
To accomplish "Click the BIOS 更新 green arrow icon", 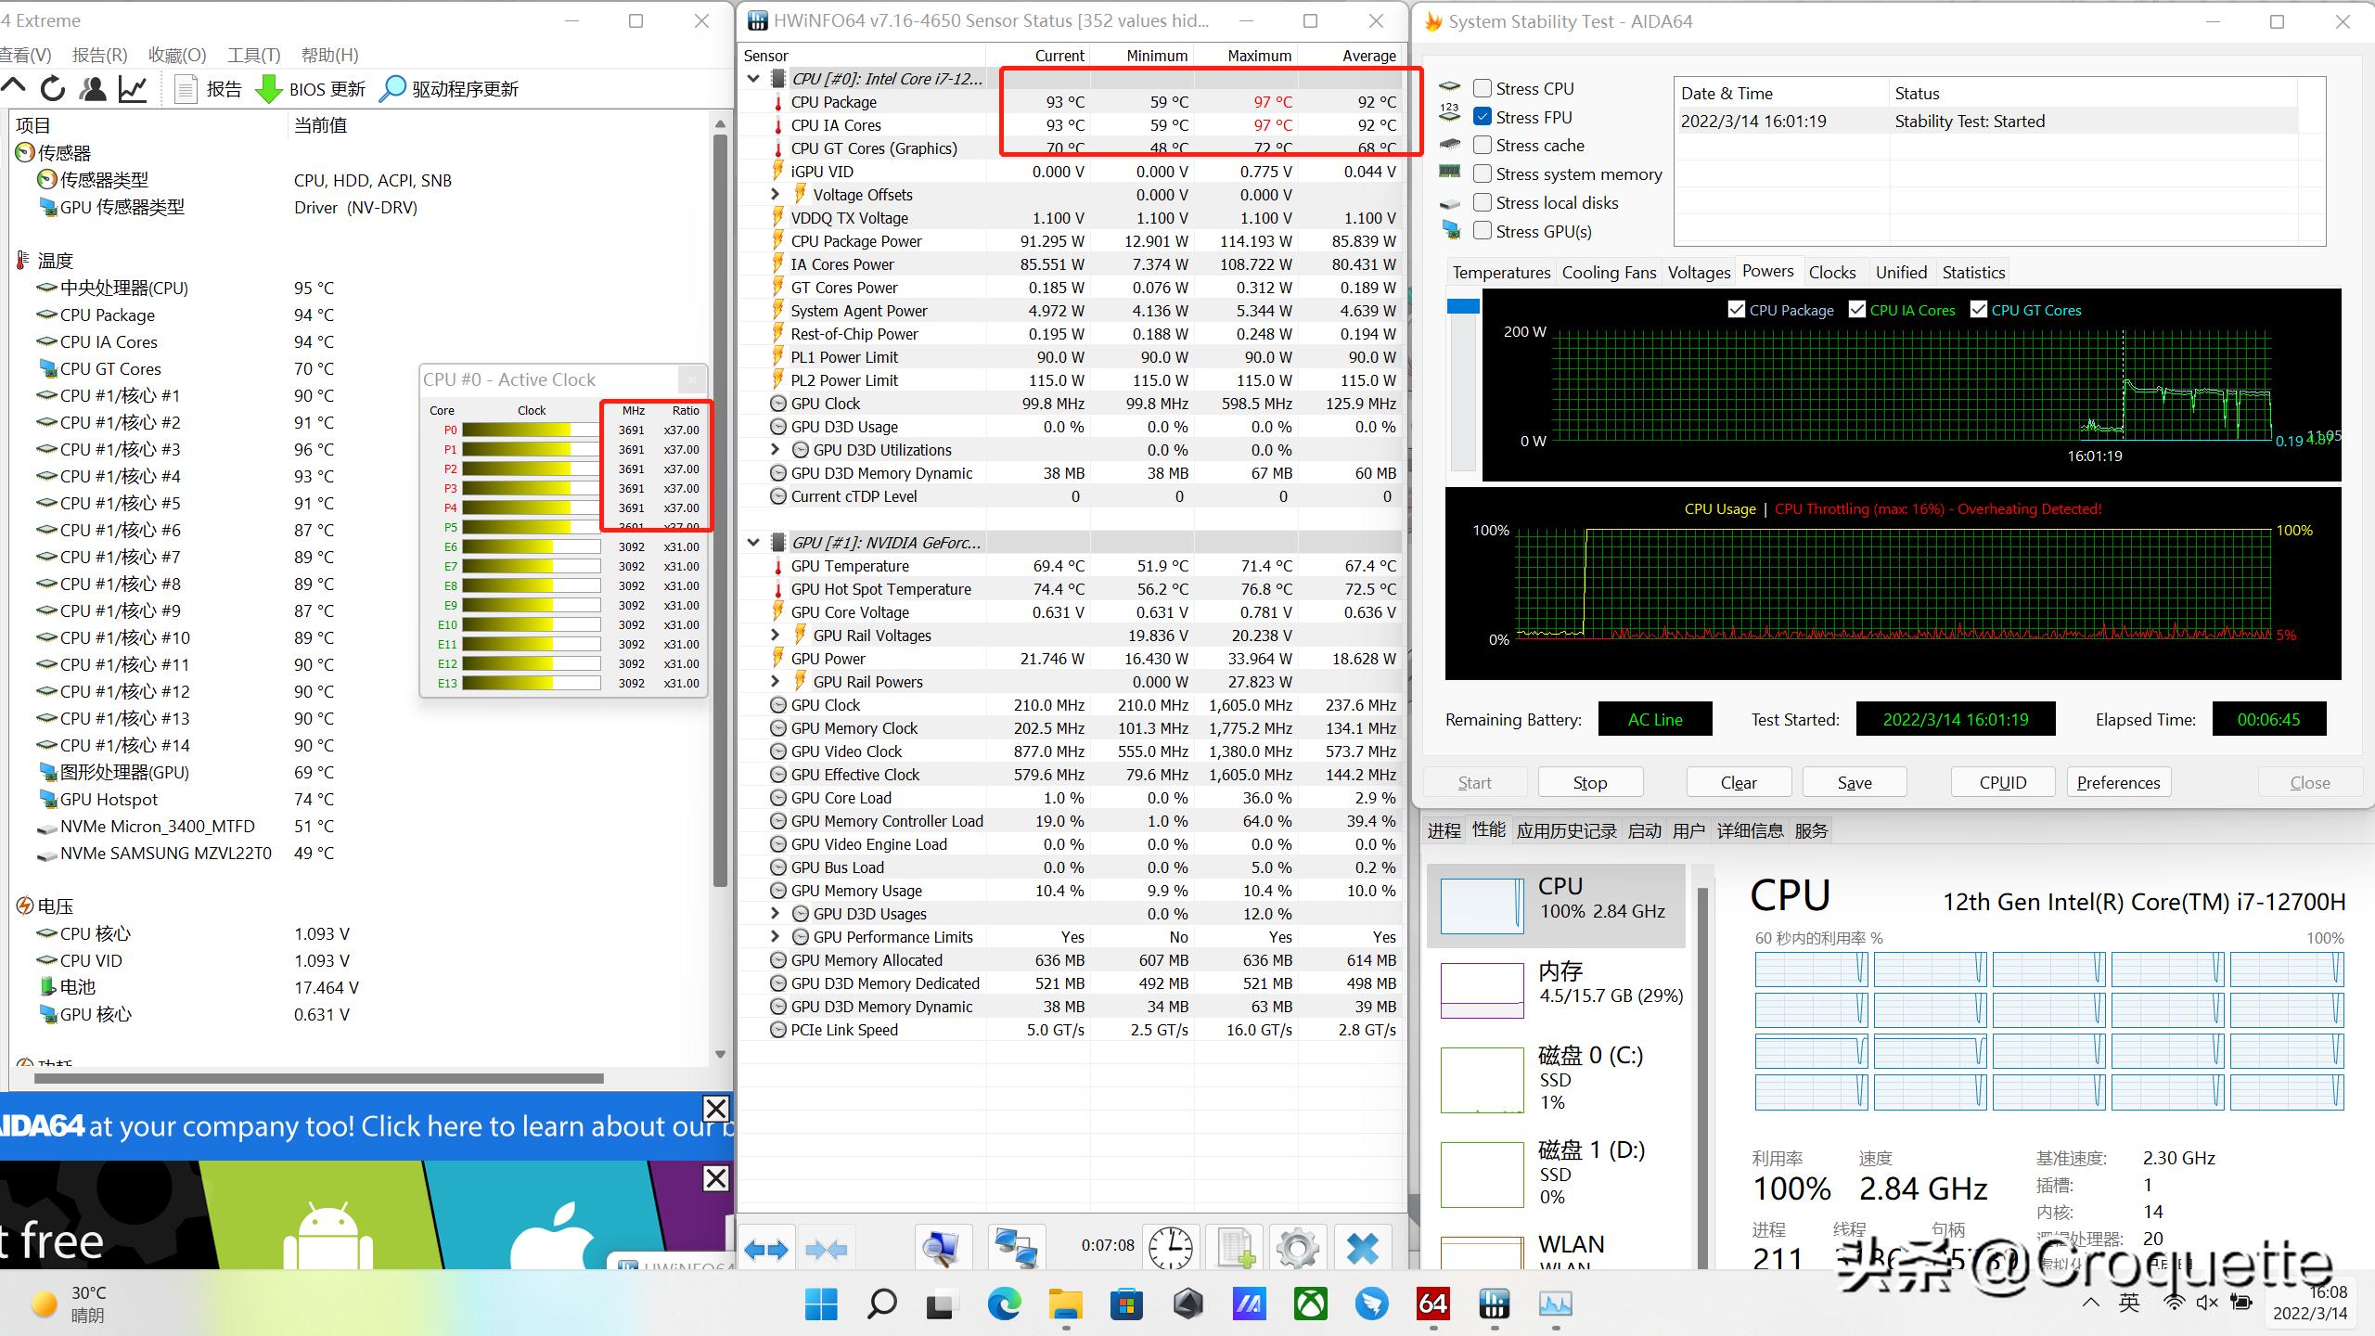I will coord(269,89).
